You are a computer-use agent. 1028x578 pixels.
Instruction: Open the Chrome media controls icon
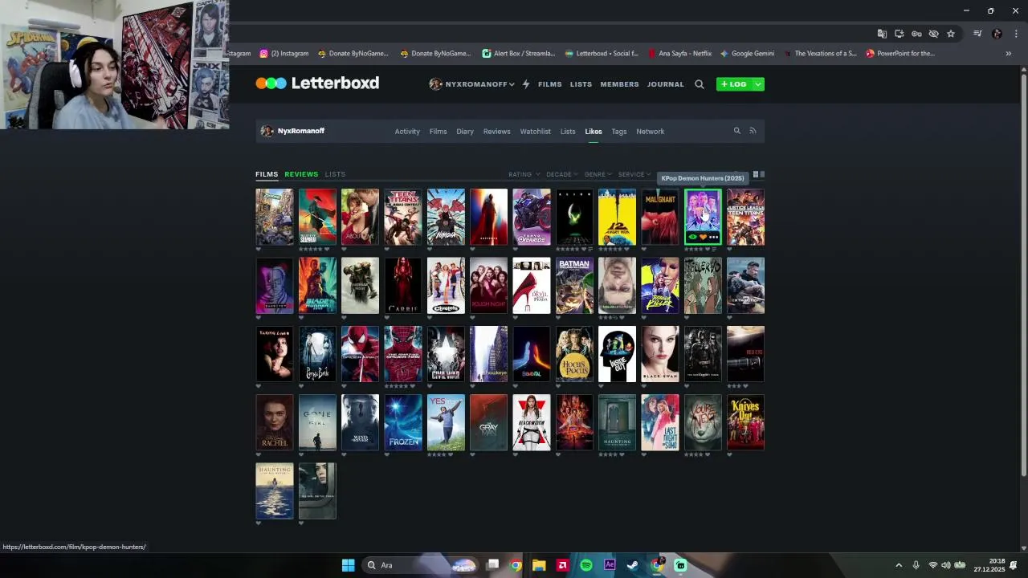click(x=977, y=34)
